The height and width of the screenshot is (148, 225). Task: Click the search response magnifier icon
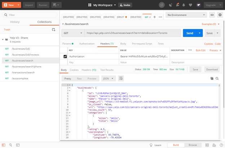[217, 78]
